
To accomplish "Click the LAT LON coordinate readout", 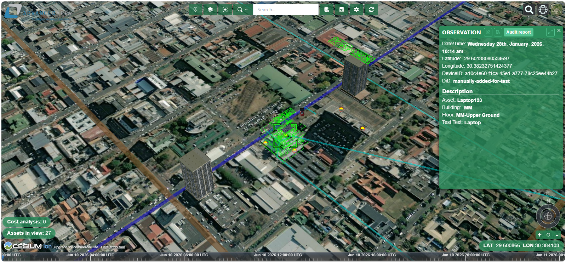I will [521, 245].
